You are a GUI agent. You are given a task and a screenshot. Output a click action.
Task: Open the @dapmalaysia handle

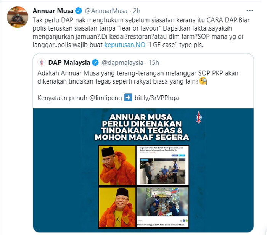tap(122, 63)
